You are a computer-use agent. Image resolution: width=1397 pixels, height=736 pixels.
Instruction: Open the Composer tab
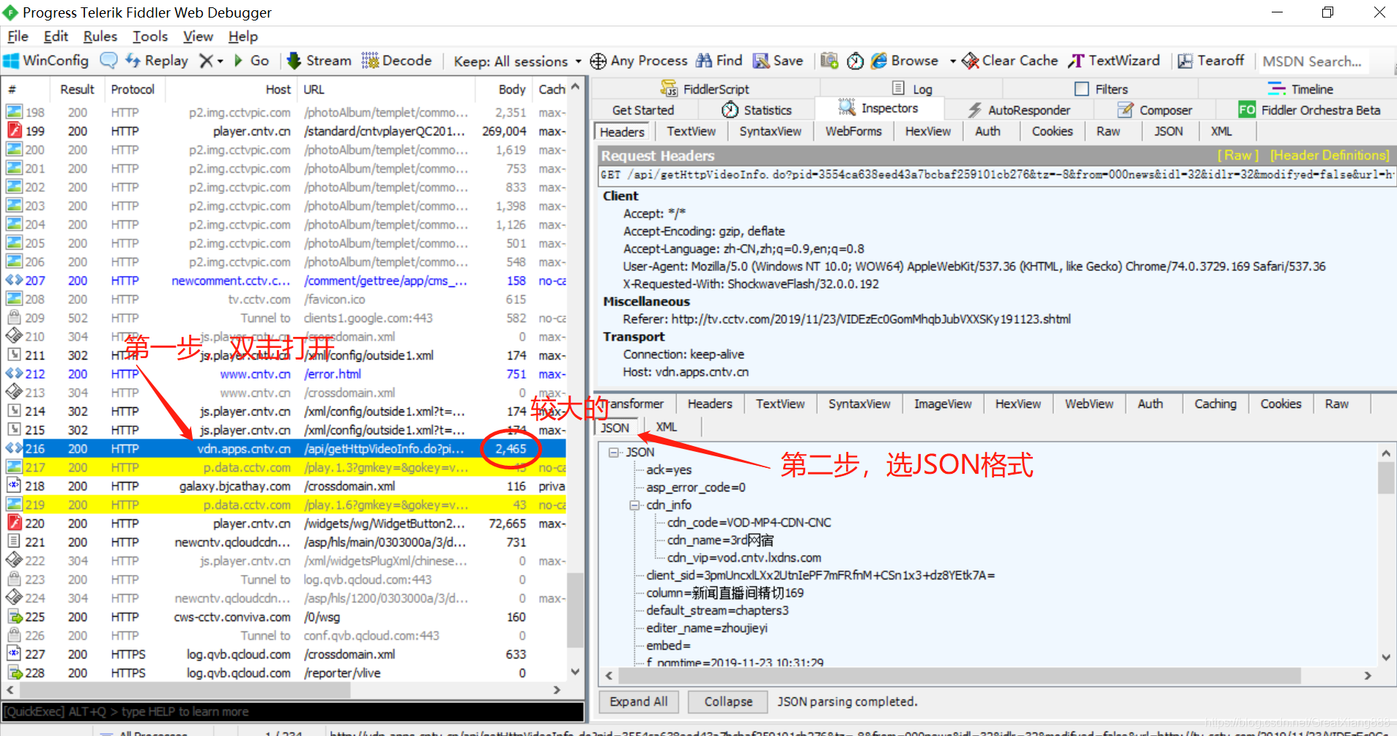[1155, 110]
